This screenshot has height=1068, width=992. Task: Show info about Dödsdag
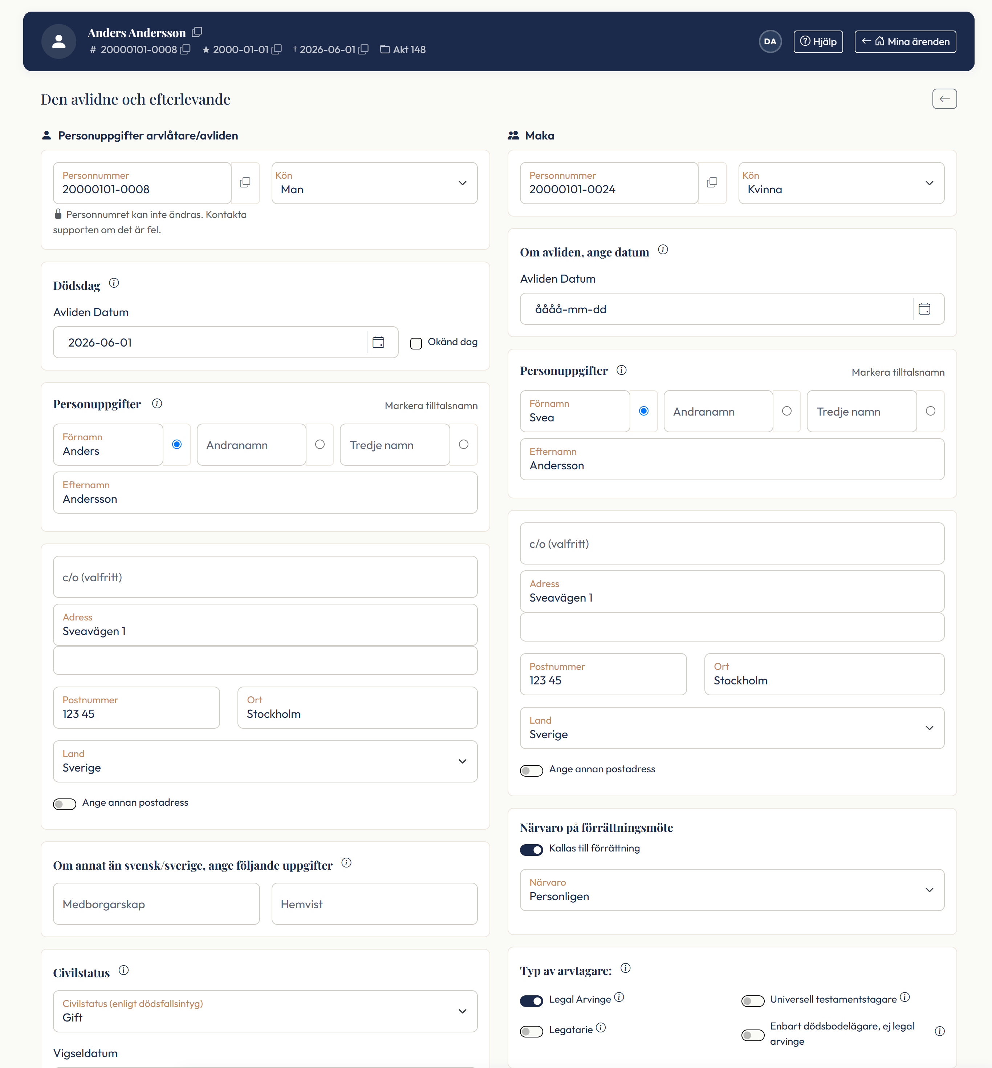114,283
